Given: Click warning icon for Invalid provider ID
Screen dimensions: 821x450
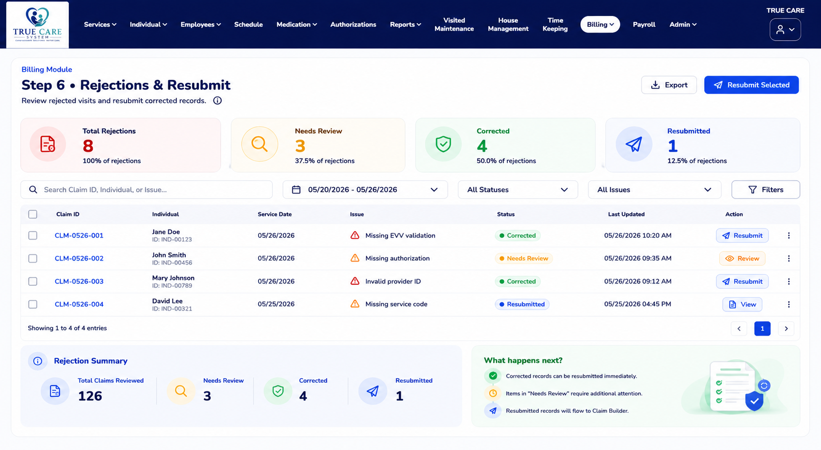Looking at the screenshot, I should (355, 281).
